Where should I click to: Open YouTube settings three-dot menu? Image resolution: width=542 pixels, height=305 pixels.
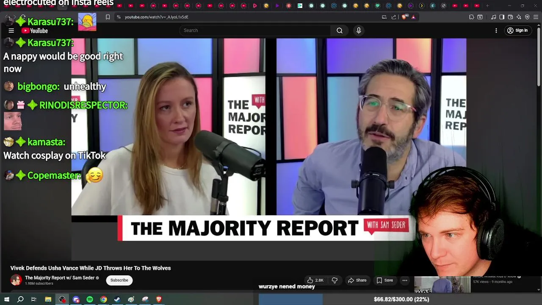coord(496,30)
